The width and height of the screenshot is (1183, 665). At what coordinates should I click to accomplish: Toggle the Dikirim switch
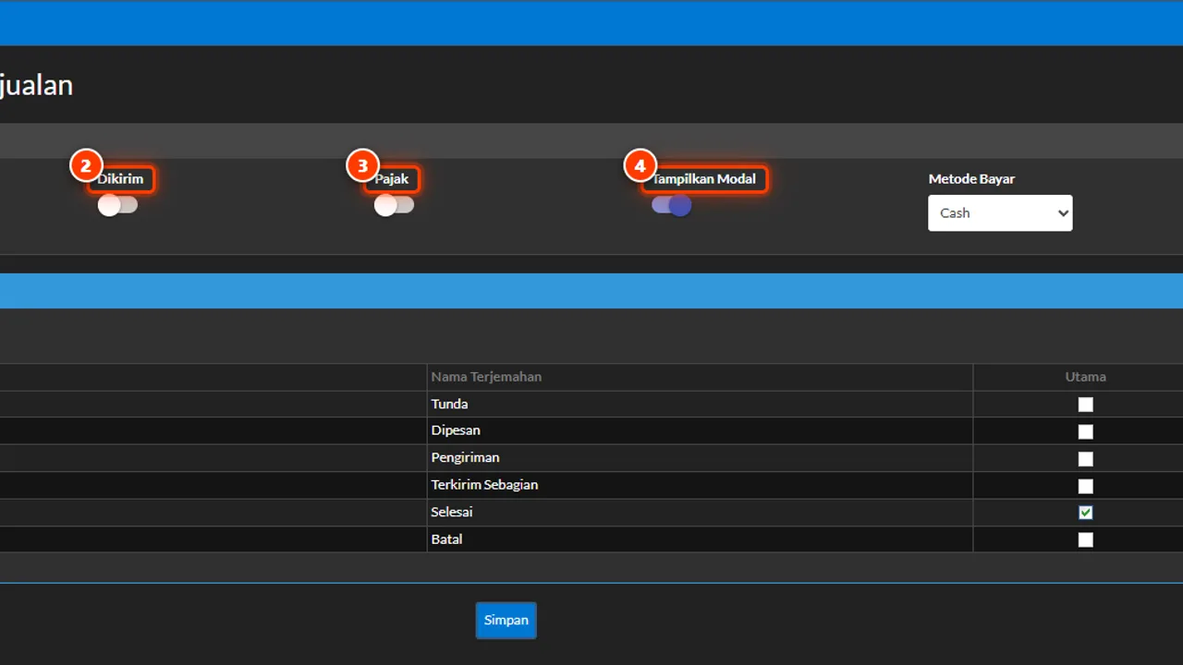tap(118, 205)
